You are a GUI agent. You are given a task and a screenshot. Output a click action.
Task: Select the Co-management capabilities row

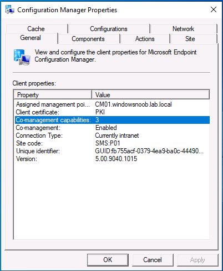click(112, 120)
